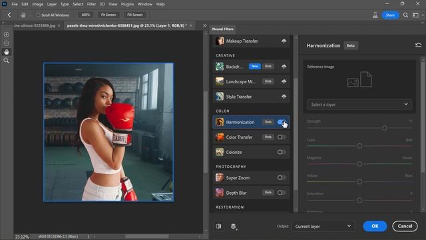Close the pexels-tima-miroshnichenko document tab
Viewport: 426px width, 240px height.
click(191, 25)
